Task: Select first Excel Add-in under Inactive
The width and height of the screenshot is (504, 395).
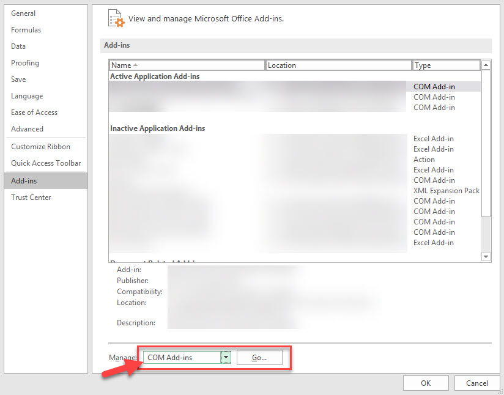Action: click(295, 139)
